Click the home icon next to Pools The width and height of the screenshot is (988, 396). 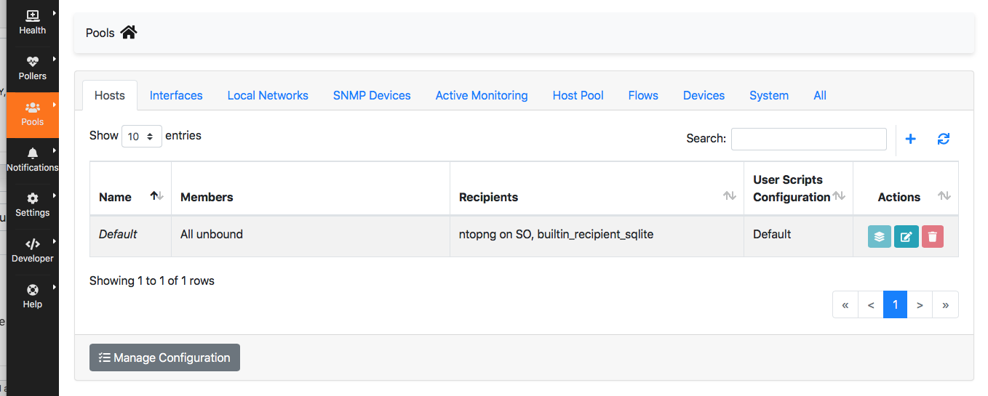(x=129, y=32)
